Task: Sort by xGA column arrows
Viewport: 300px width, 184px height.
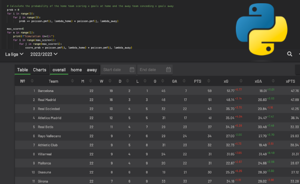Action: (x=273, y=81)
